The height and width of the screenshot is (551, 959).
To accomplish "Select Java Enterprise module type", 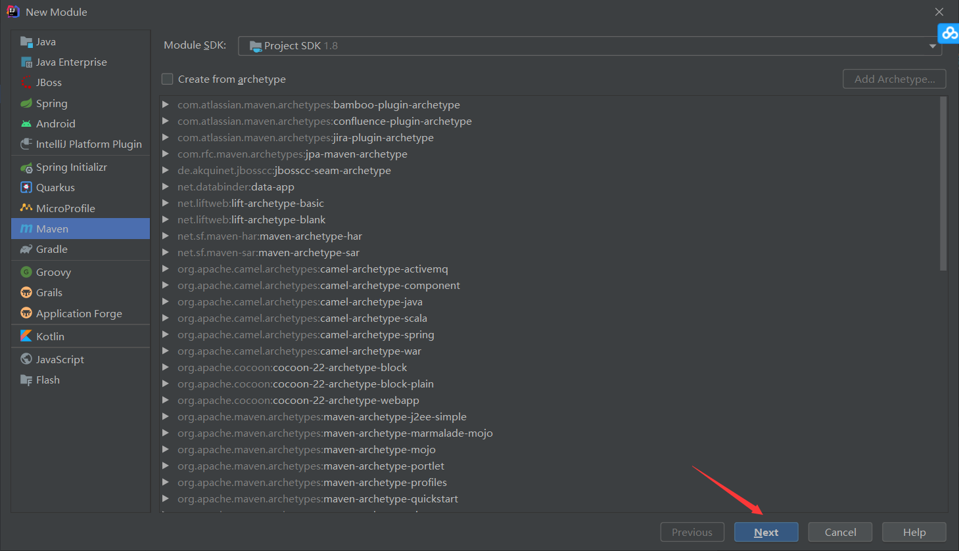I will tap(81, 62).
